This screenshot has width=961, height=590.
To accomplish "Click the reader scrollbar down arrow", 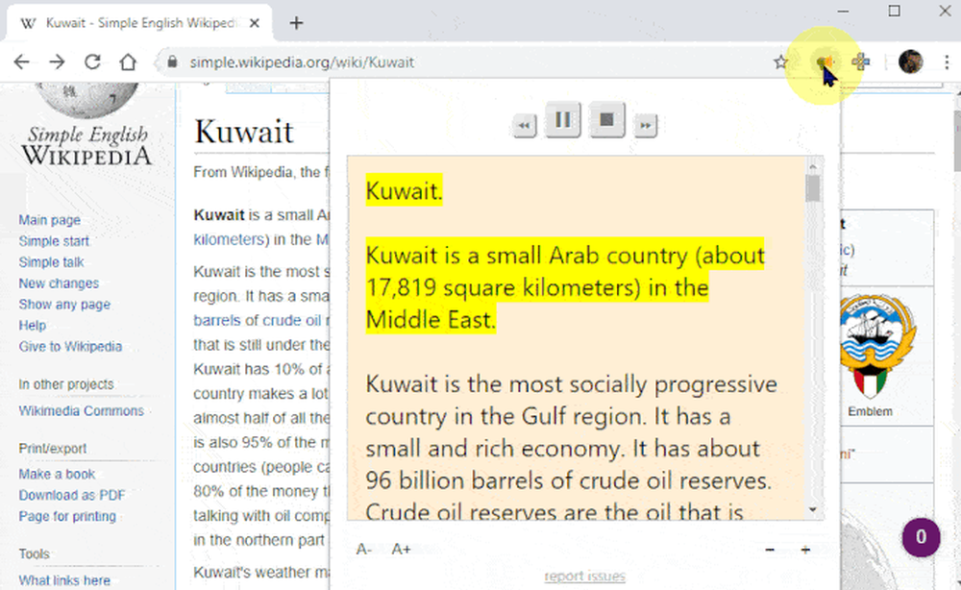I will pyautogui.click(x=813, y=509).
